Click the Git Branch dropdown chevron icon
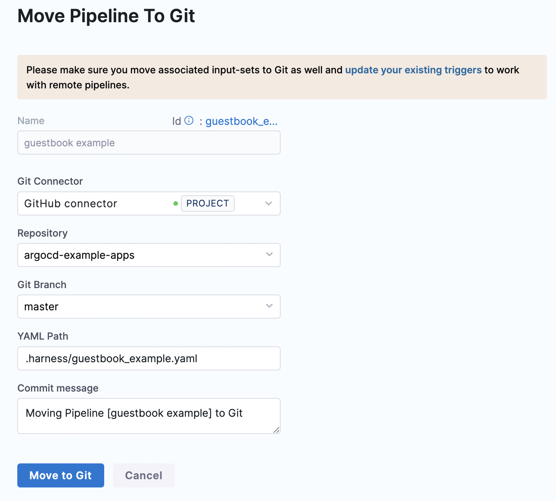The width and height of the screenshot is (556, 501). pos(269,306)
